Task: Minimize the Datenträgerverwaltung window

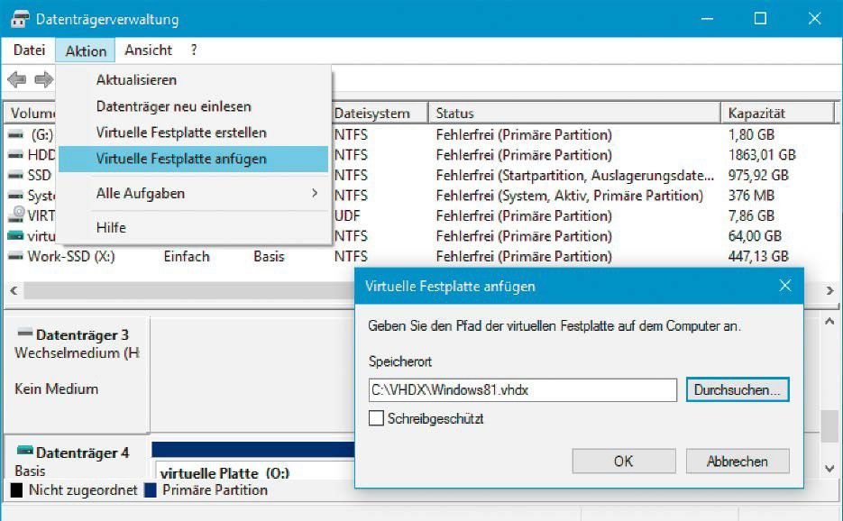Action: tap(707, 19)
